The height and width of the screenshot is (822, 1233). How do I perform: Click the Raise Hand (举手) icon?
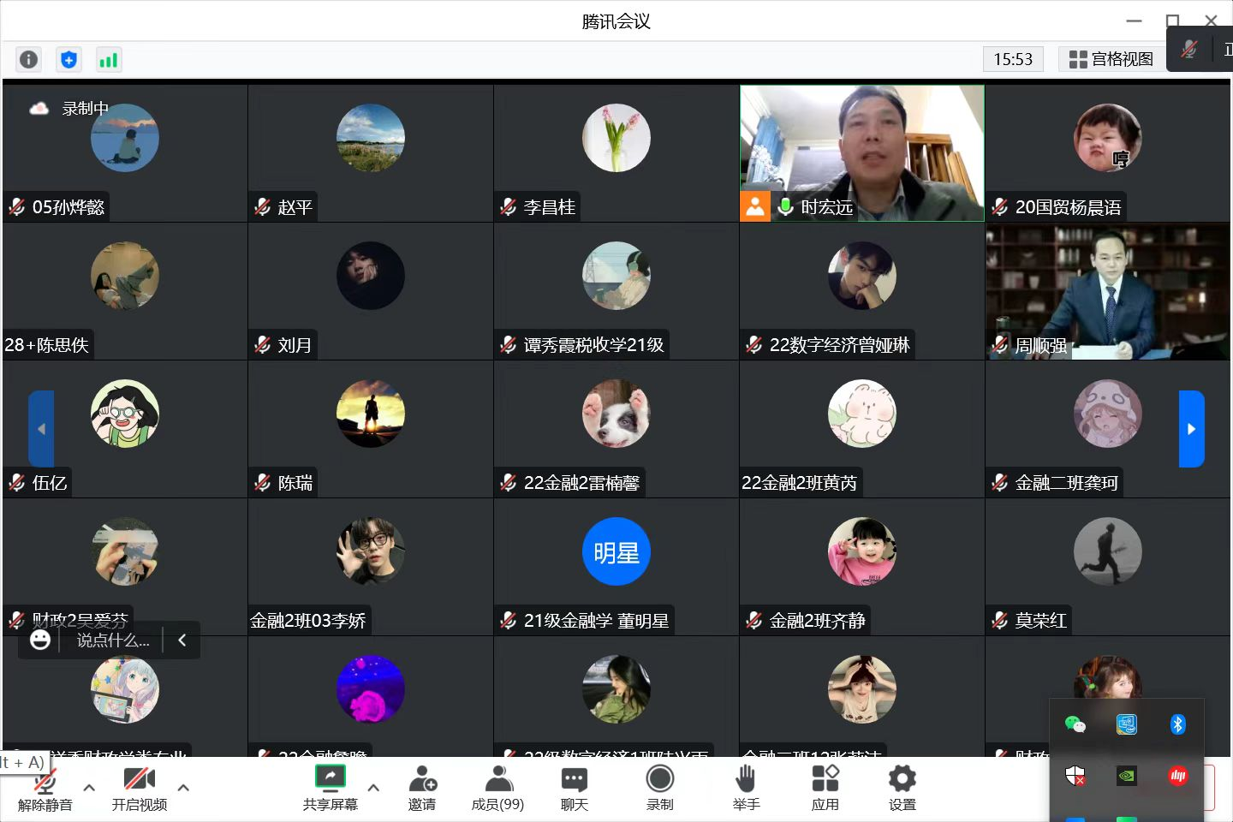[x=746, y=788]
